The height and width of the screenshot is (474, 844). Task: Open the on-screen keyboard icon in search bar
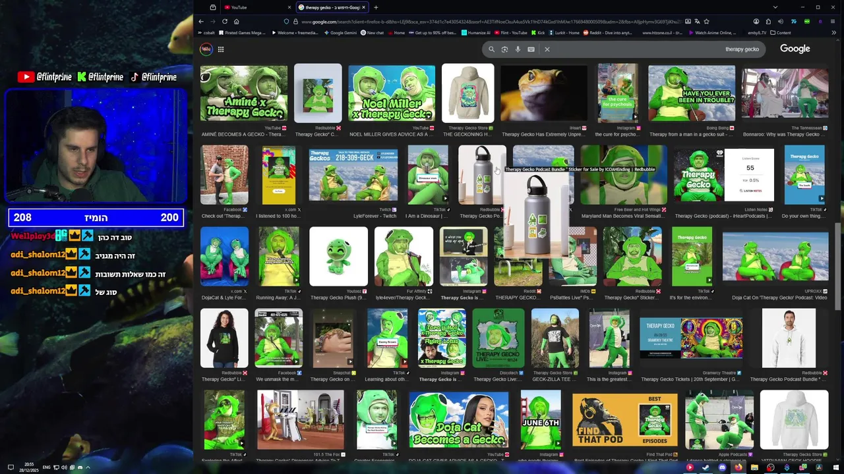pos(531,49)
